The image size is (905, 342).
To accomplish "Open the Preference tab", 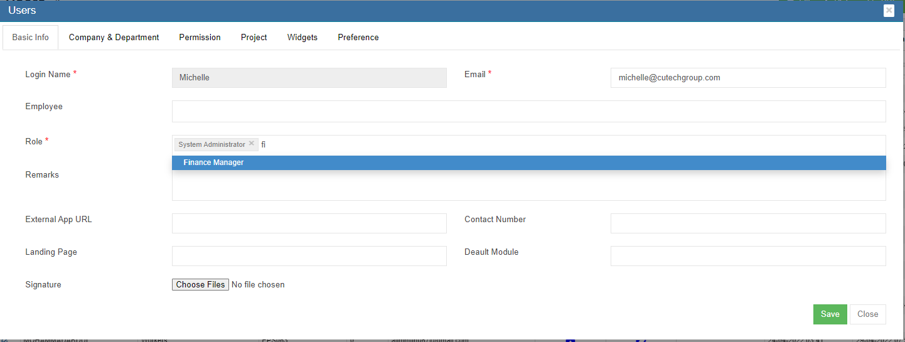I will point(358,38).
